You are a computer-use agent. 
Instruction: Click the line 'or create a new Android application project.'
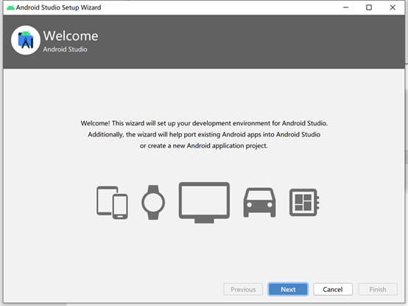(x=204, y=146)
